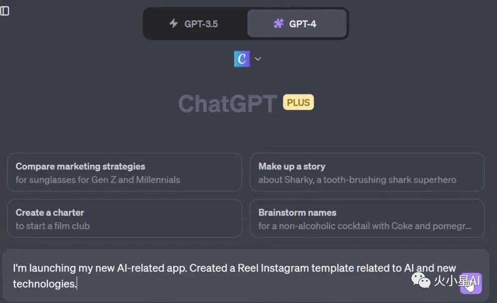Choose the Compare marketing strategies suggestion
The height and width of the screenshot is (303, 497).
[124, 172]
